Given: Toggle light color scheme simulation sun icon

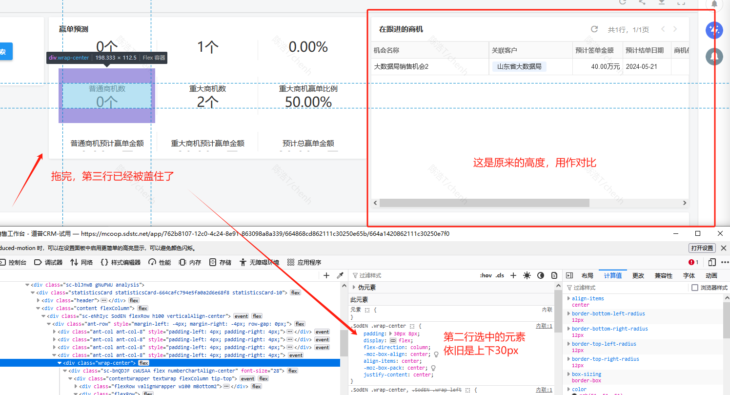Looking at the screenshot, I should [527, 275].
